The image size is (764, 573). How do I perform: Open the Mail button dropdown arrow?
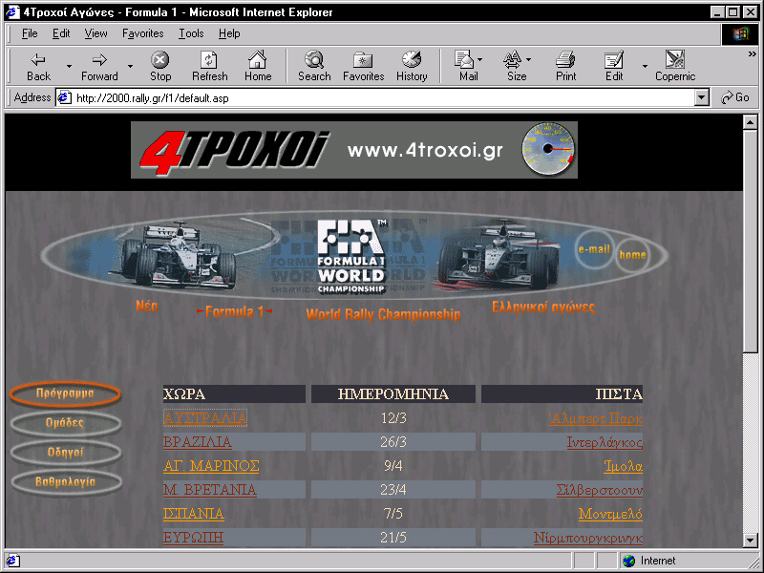[x=480, y=60]
